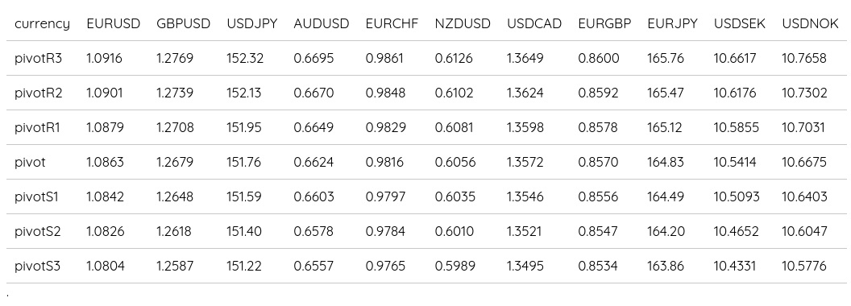Click EURUSD pivotR3 value 1.0916
Screen dimensions: 851x306
104,58
